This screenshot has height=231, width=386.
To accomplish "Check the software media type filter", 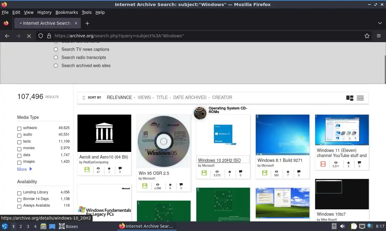I will [x=19, y=129].
